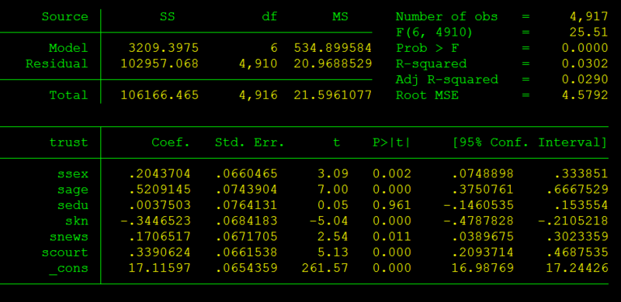Screen dimensions: 621x302
Task: Click the trust dependent variable header
Action: (68, 142)
